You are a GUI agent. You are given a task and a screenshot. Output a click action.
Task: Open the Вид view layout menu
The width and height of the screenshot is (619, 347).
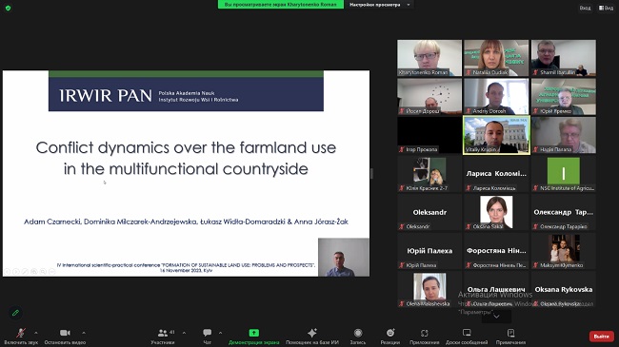tap(606, 8)
